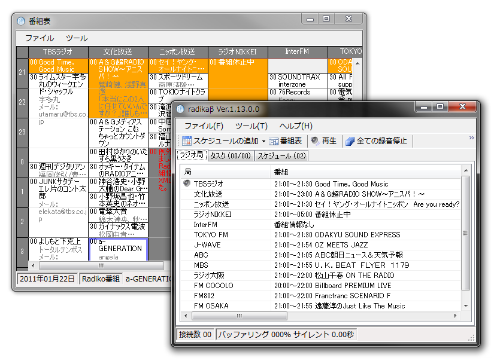Open the ファイル(F) menu in radika window
Viewport: 500px width, 364px height.
tap(204, 126)
